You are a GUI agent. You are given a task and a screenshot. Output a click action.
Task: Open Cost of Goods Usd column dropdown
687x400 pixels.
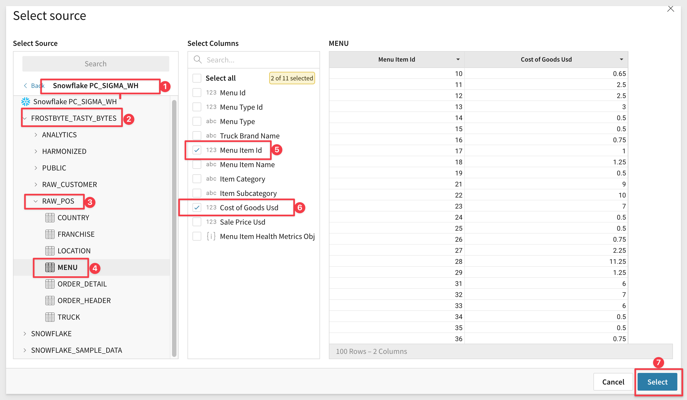(621, 59)
